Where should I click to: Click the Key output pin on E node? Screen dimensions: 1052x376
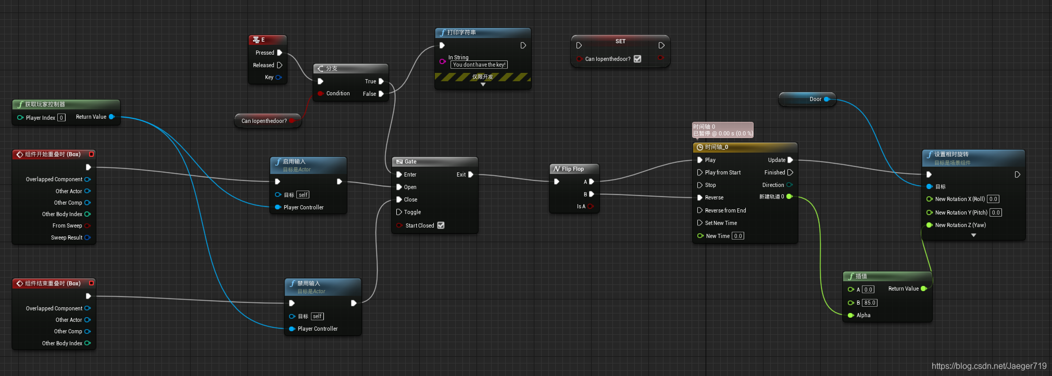pos(279,77)
